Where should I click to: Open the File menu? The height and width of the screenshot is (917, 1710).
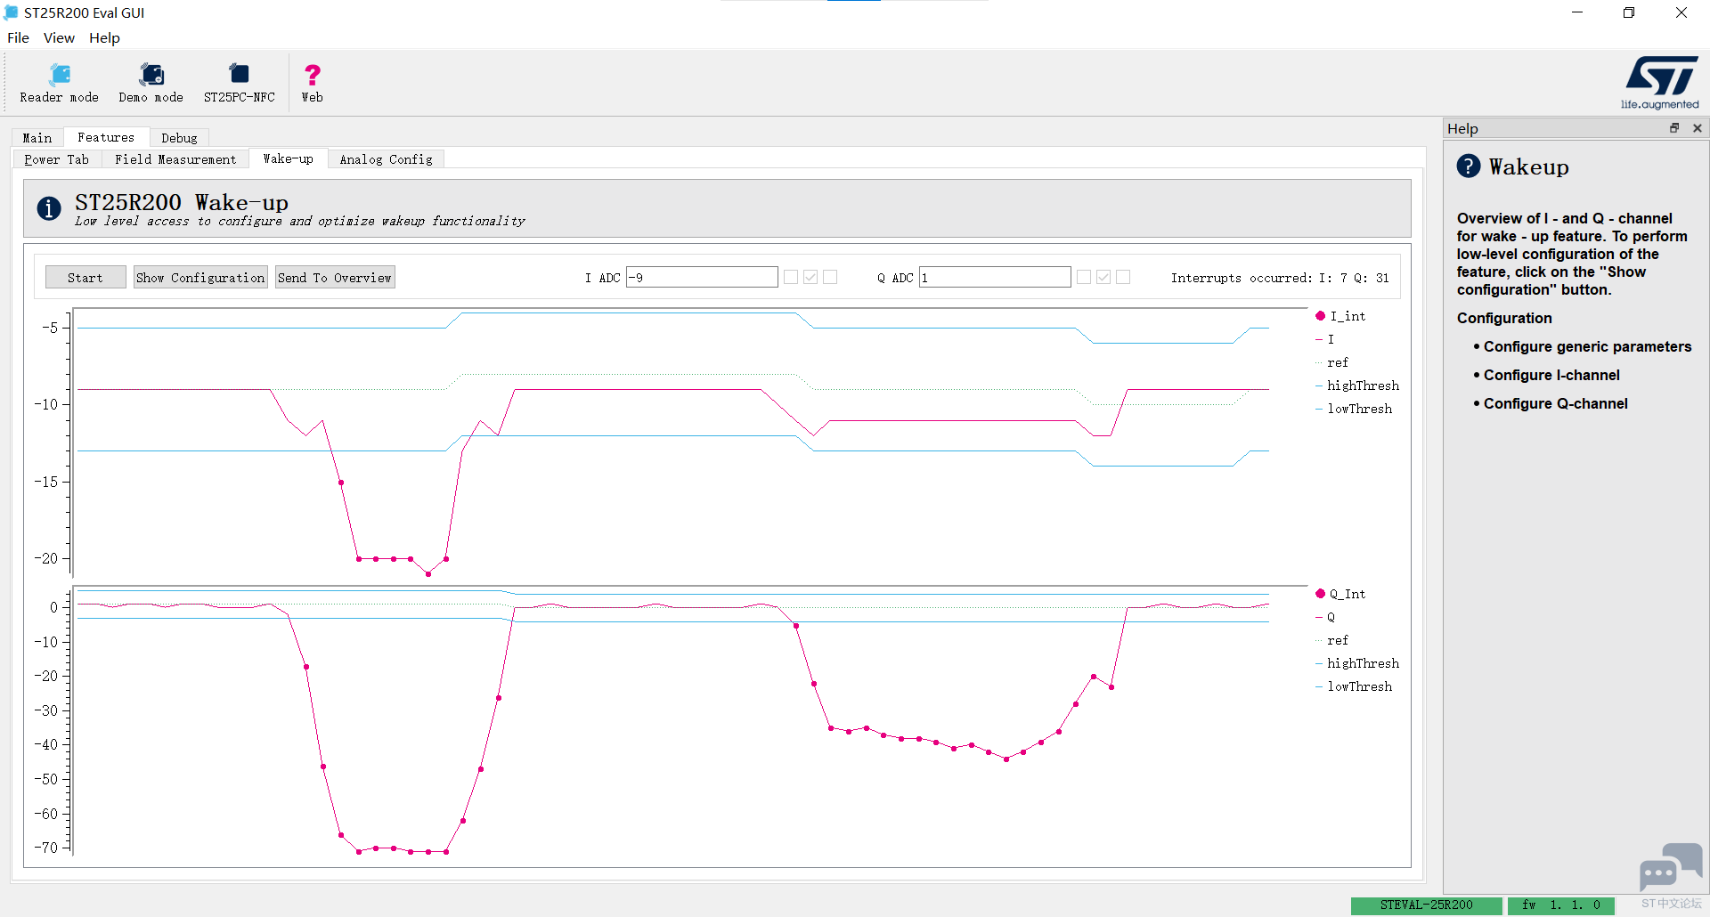point(18,37)
